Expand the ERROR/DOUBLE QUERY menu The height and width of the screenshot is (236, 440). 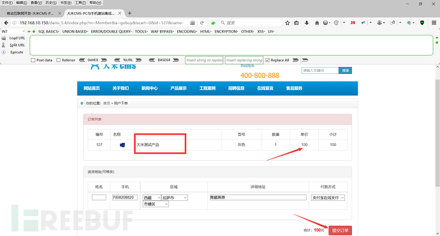point(111,31)
